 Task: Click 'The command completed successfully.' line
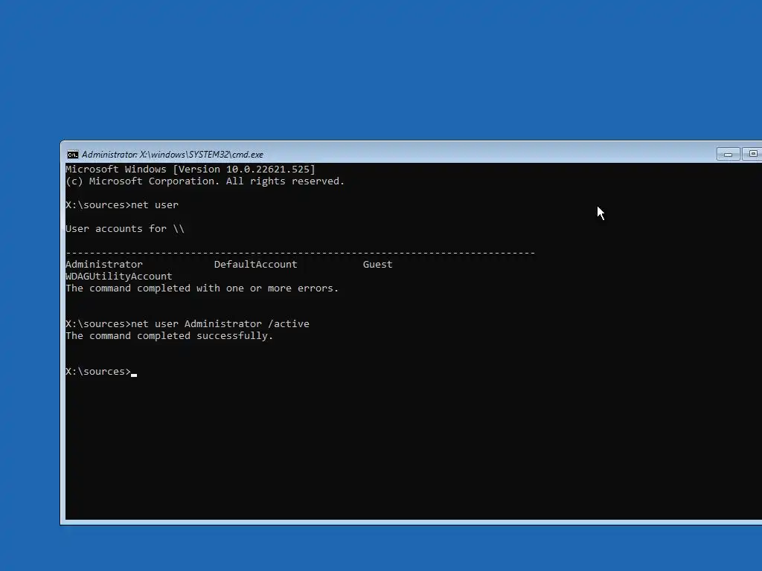tap(170, 335)
